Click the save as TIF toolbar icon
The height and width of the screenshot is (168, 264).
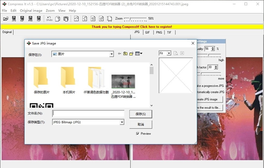coord(39,19)
